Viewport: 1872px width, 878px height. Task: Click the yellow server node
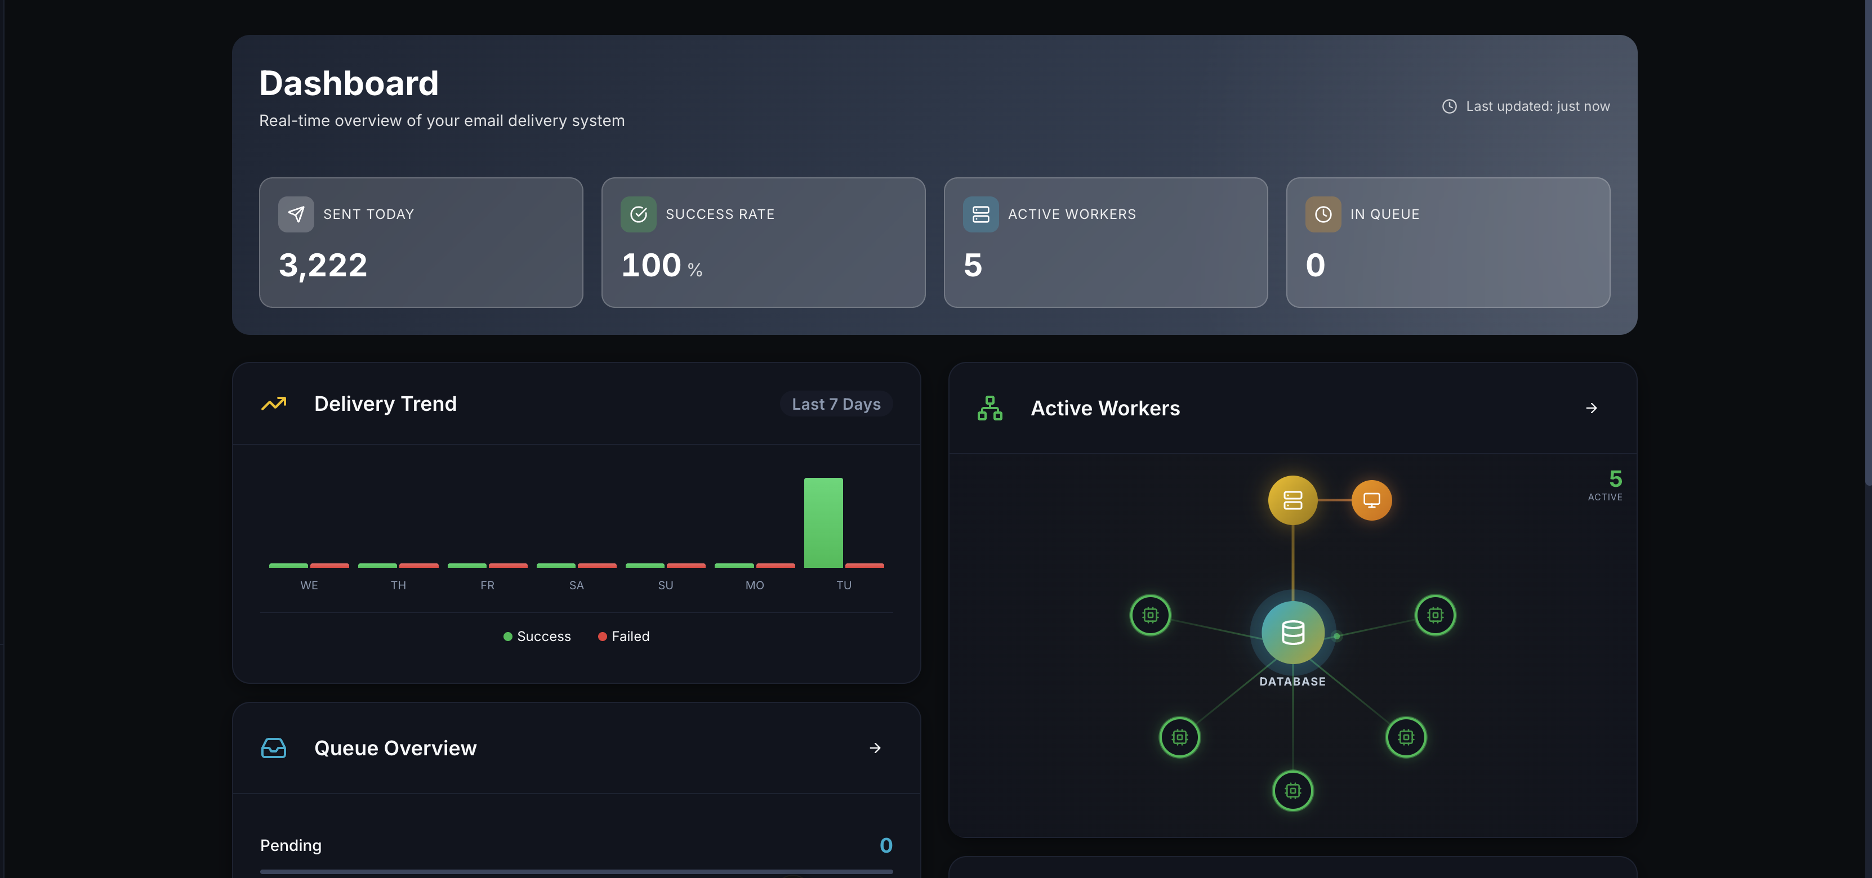click(x=1292, y=500)
